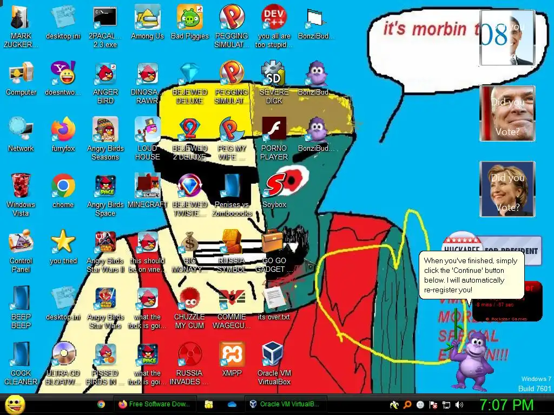Viewport: 554px width, 415px height.
Task: Launch the XMPP (XAMPP) shortcut
Action: (x=232, y=359)
